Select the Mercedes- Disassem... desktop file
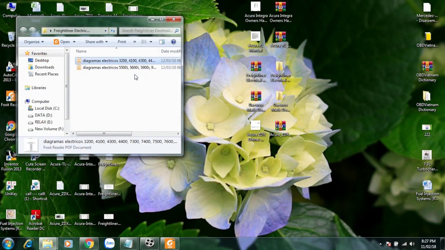445x250 pixels. (x=427, y=12)
